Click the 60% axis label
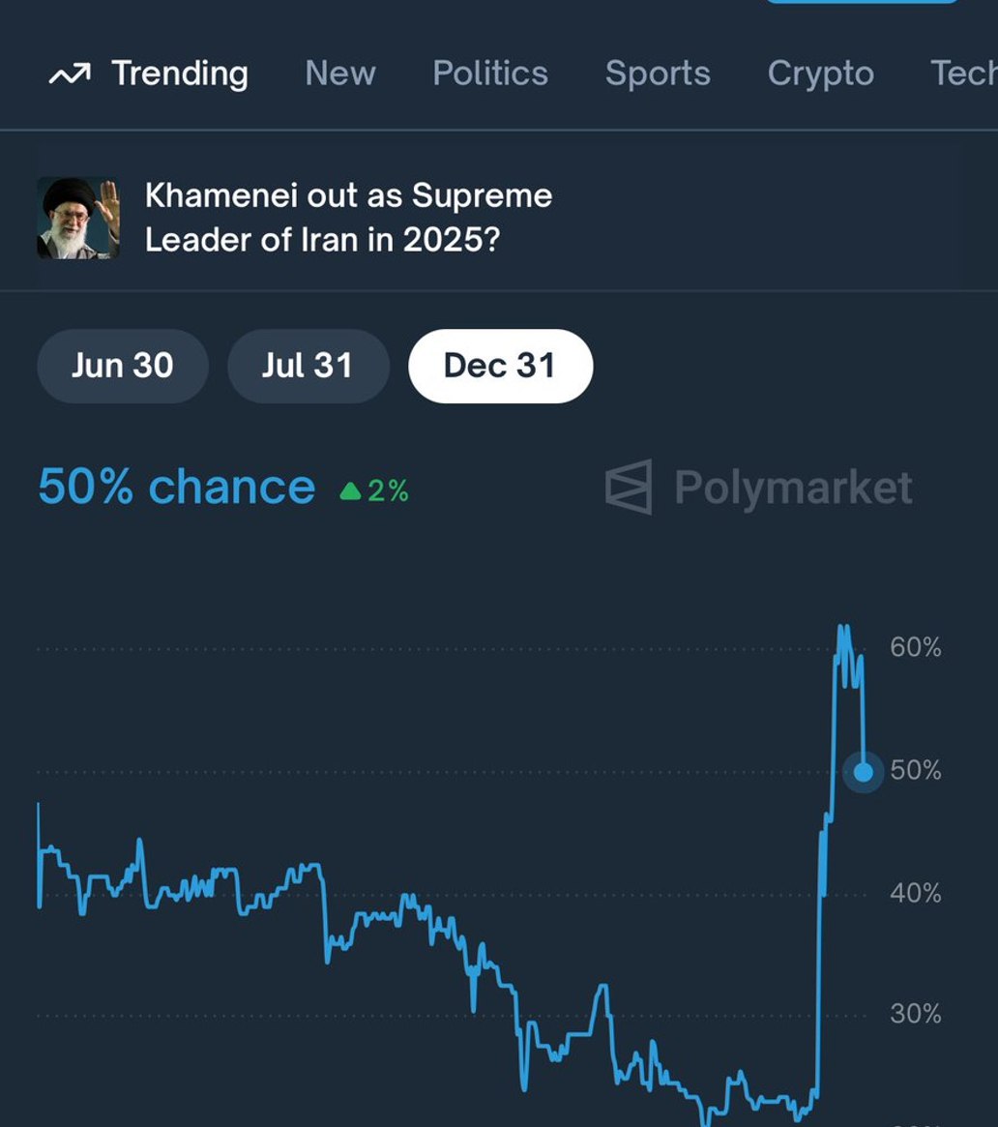998x1127 pixels. click(x=916, y=647)
